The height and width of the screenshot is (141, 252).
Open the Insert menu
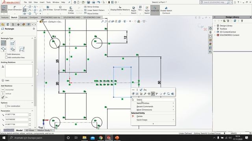pos(42,2)
